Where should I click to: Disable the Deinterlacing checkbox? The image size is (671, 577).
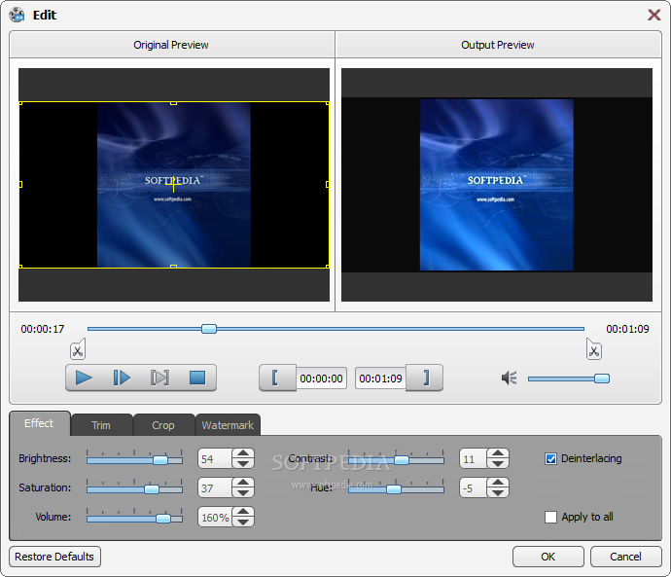click(x=550, y=459)
